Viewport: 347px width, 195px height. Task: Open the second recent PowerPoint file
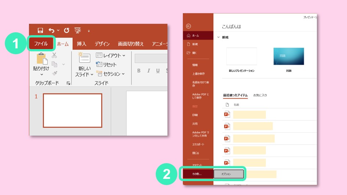(x=269, y=126)
